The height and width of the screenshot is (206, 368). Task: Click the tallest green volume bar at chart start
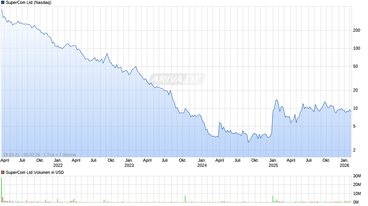coord(2,190)
